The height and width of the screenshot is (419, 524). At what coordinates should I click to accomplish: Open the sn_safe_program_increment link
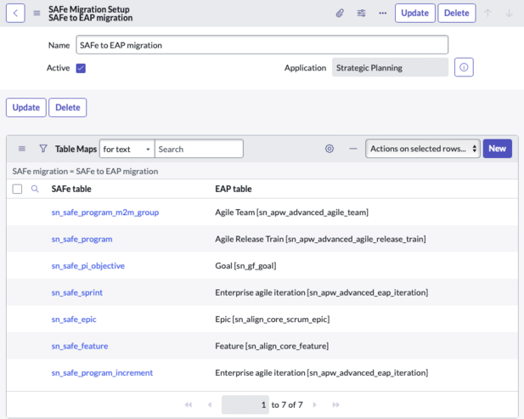click(x=102, y=373)
